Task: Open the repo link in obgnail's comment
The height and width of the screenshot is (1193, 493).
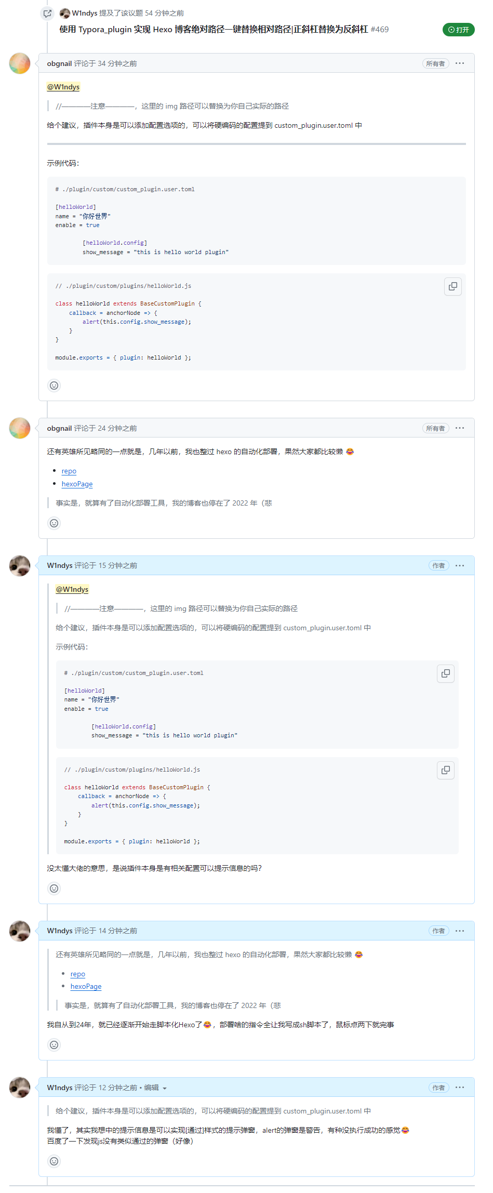Action: (69, 471)
